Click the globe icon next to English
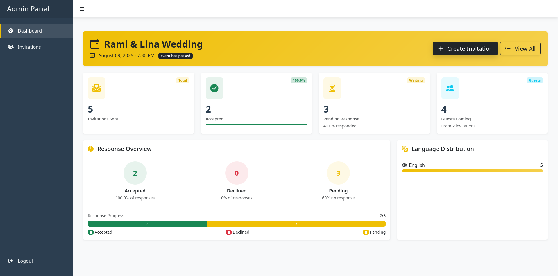This screenshot has height=276, width=558. click(x=404, y=165)
